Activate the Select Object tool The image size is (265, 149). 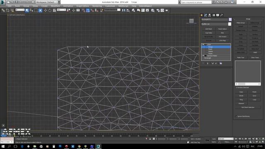(27, 10)
